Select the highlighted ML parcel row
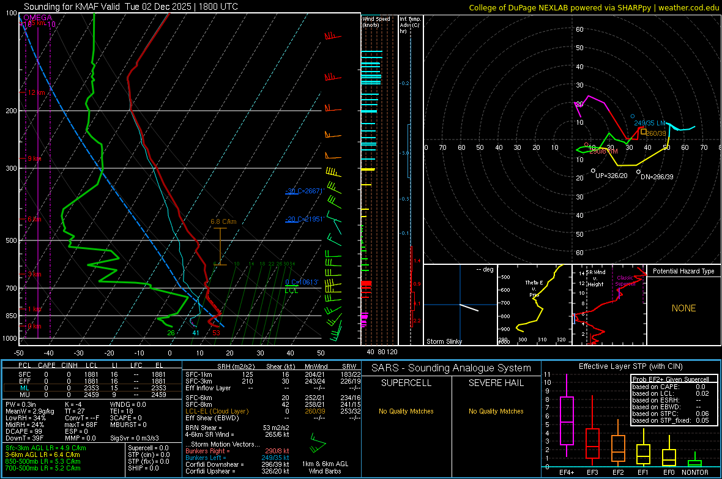The width and height of the screenshot is (722, 479). [92, 388]
